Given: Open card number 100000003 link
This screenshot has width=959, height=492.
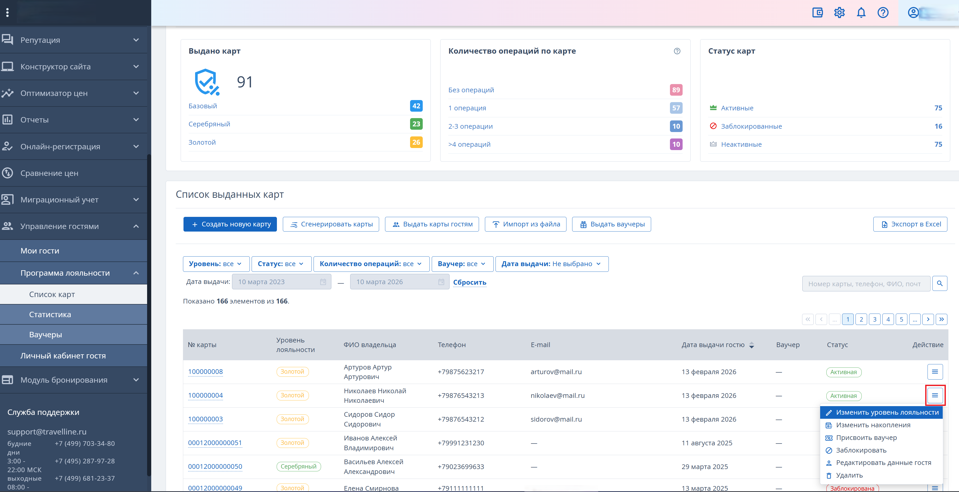Looking at the screenshot, I should [x=205, y=419].
